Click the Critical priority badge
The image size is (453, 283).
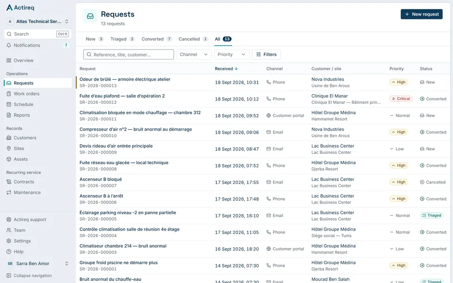(x=401, y=99)
